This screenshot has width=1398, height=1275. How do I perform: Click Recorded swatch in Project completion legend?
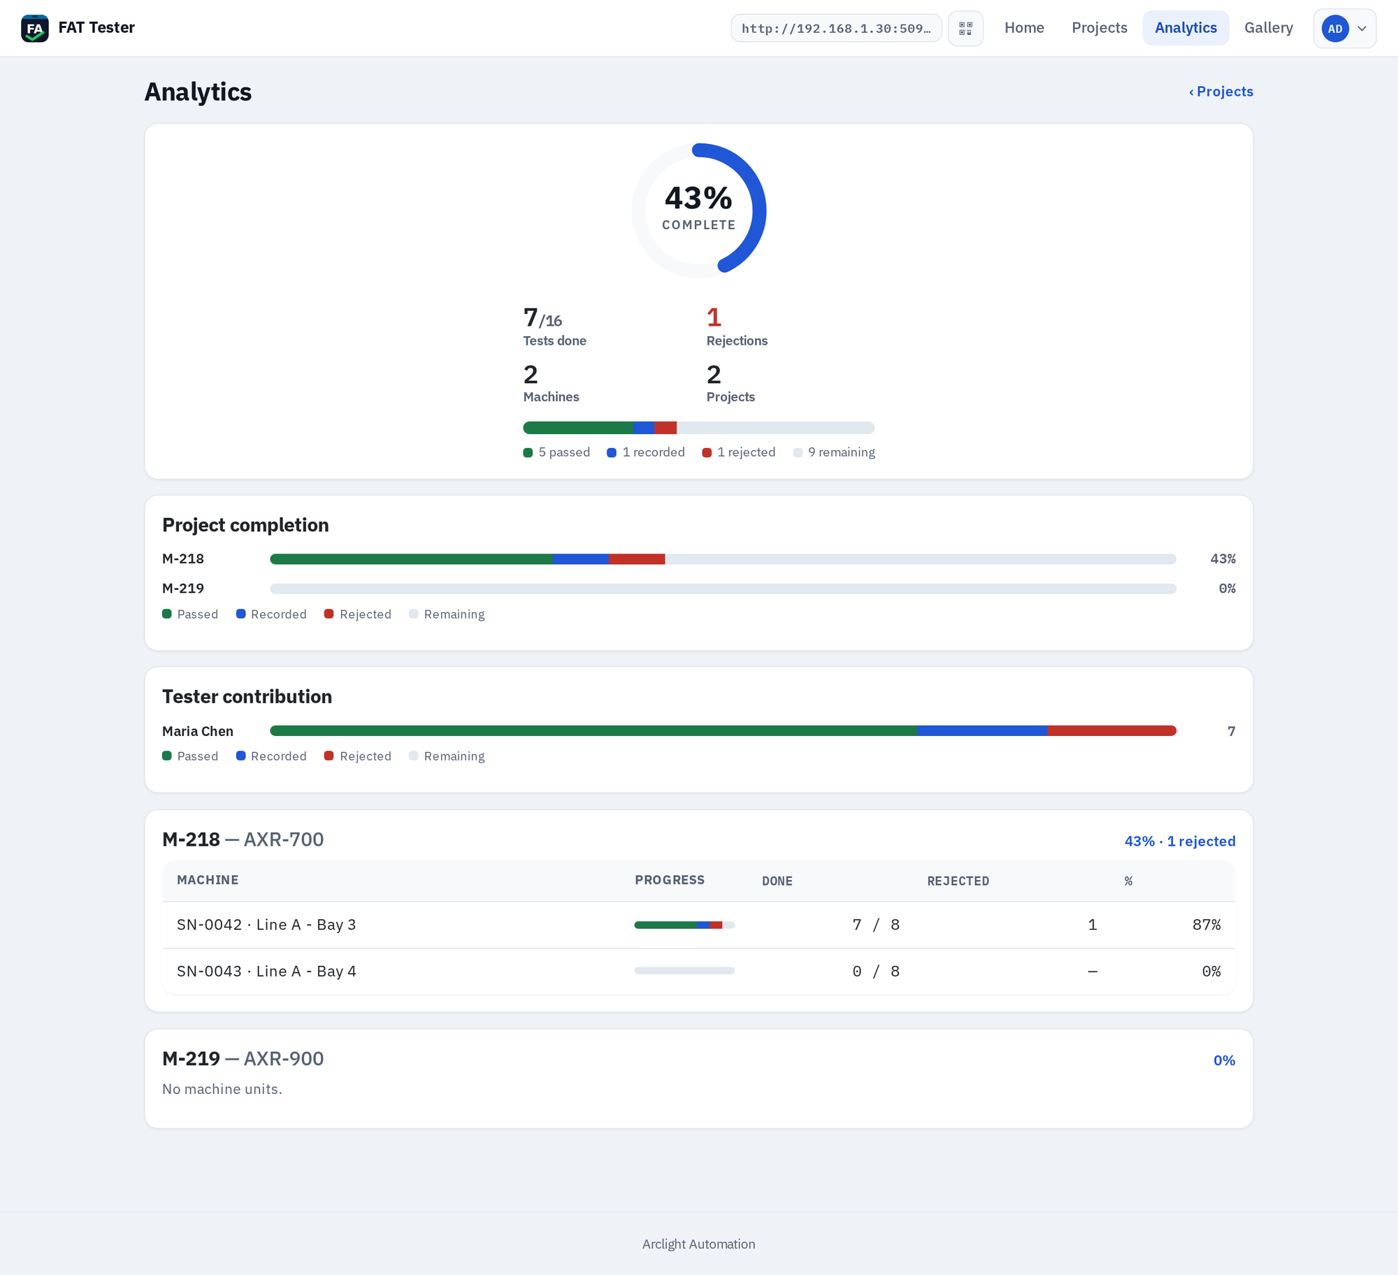240,614
